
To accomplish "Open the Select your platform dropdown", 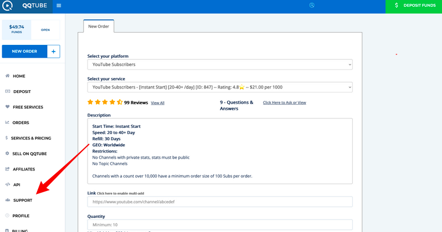I will pyautogui.click(x=220, y=64).
